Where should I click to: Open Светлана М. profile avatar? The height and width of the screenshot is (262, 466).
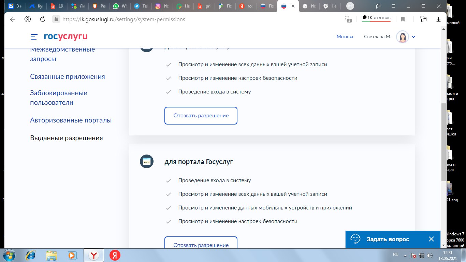pos(403,37)
